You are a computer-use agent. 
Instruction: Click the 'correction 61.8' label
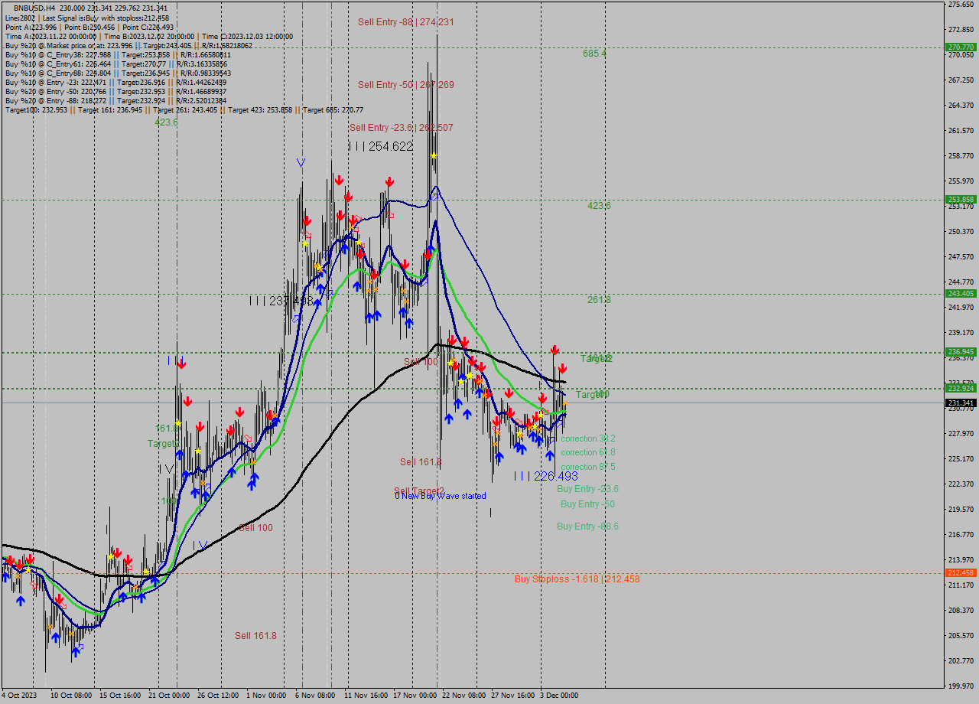(587, 452)
